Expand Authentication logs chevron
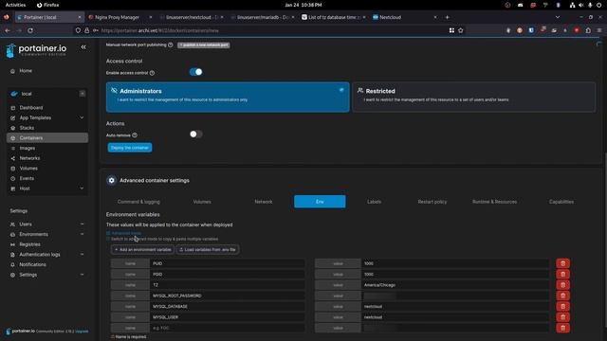 82,255
